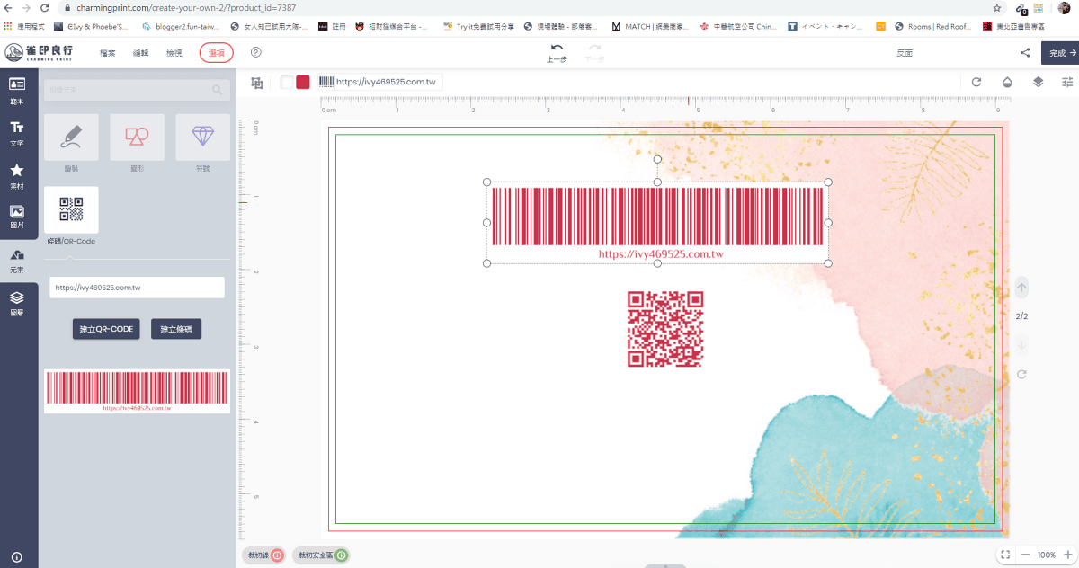The width and height of the screenshot is (1079, 568).
Task: Click the rotate icon in top toolbar
Action: 976,82
